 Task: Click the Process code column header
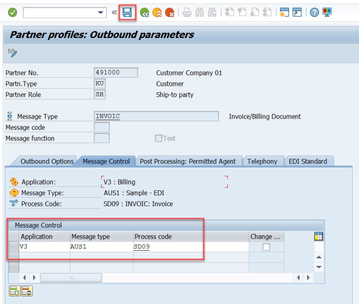[x=191, y=236]
